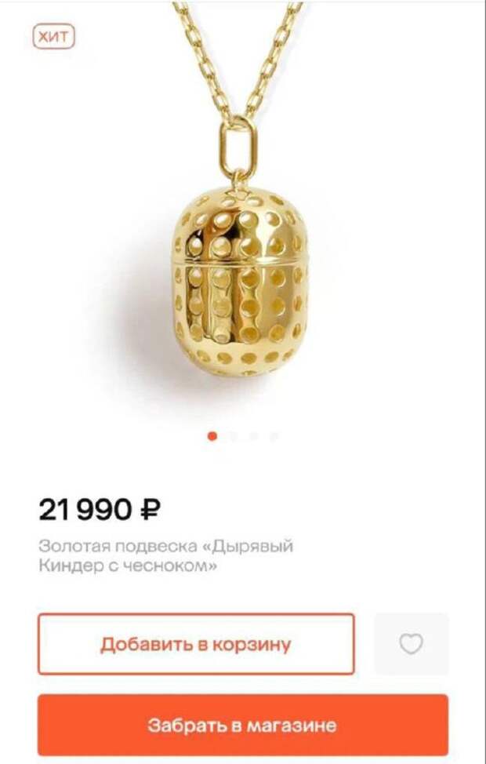
Task: Go to the last carousel dot
Action: pos(274,436)
